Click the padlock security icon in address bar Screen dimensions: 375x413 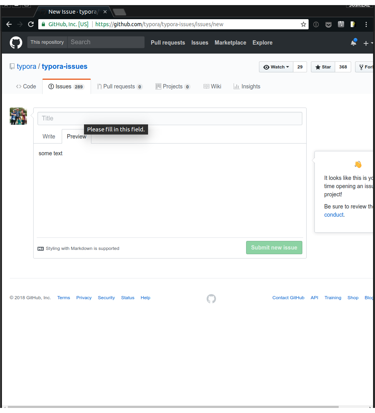43,24
